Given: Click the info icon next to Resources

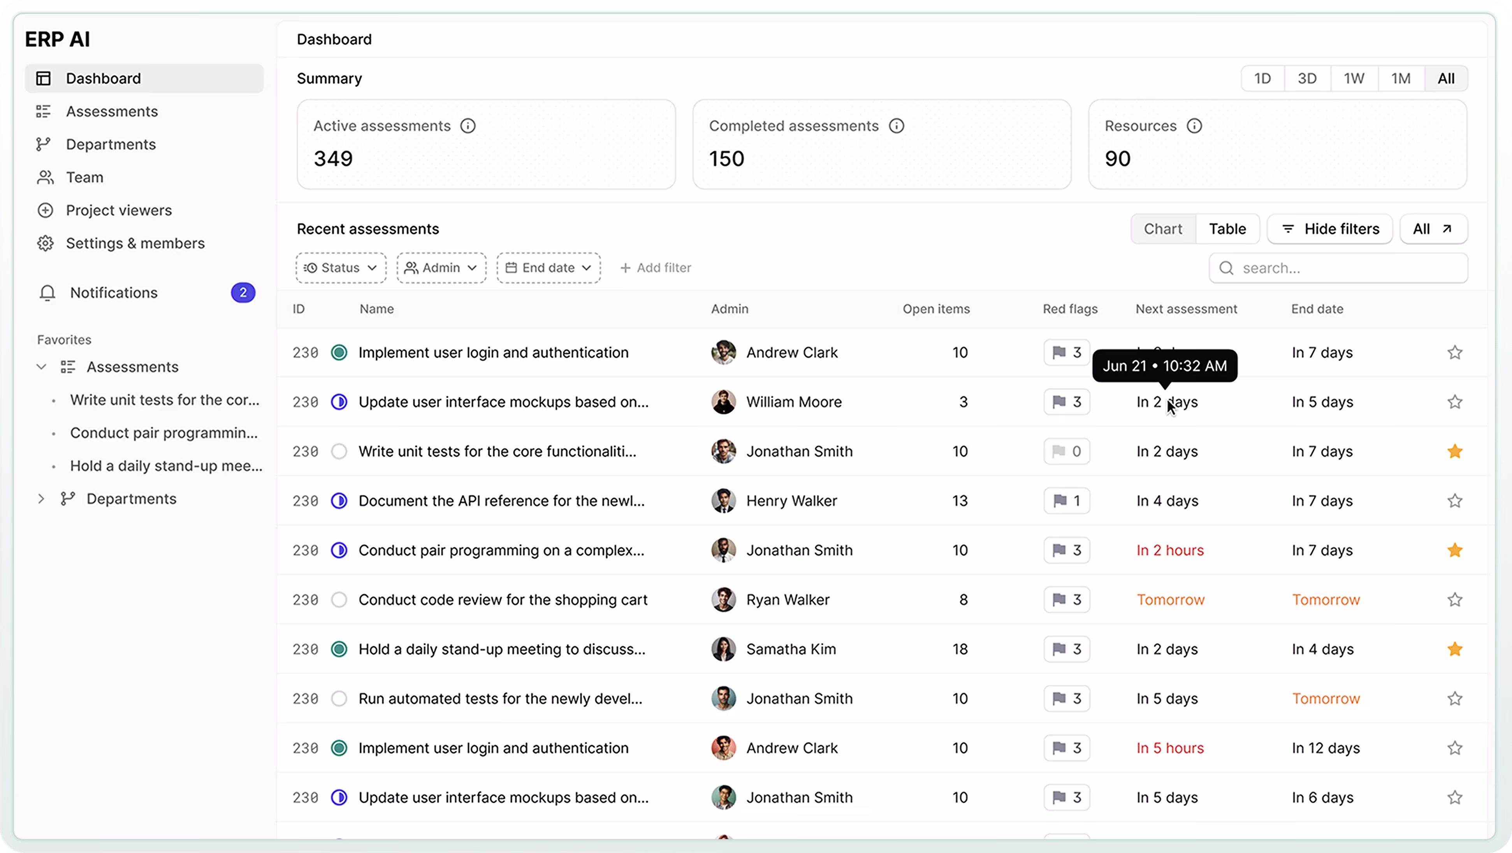Looking at the screenshot, I should pos(1194,126).
